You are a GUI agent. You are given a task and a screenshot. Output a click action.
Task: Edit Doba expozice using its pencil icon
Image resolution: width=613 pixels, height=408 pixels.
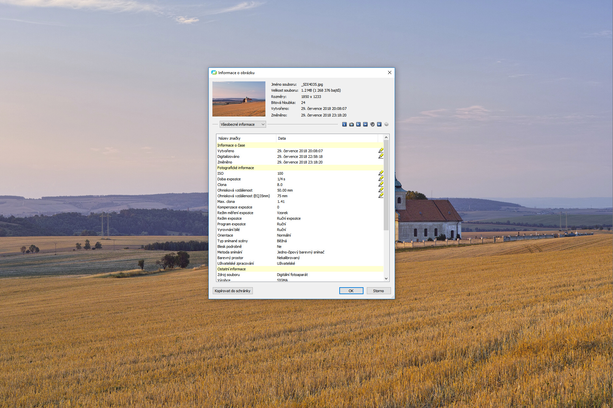click(381, 179)
